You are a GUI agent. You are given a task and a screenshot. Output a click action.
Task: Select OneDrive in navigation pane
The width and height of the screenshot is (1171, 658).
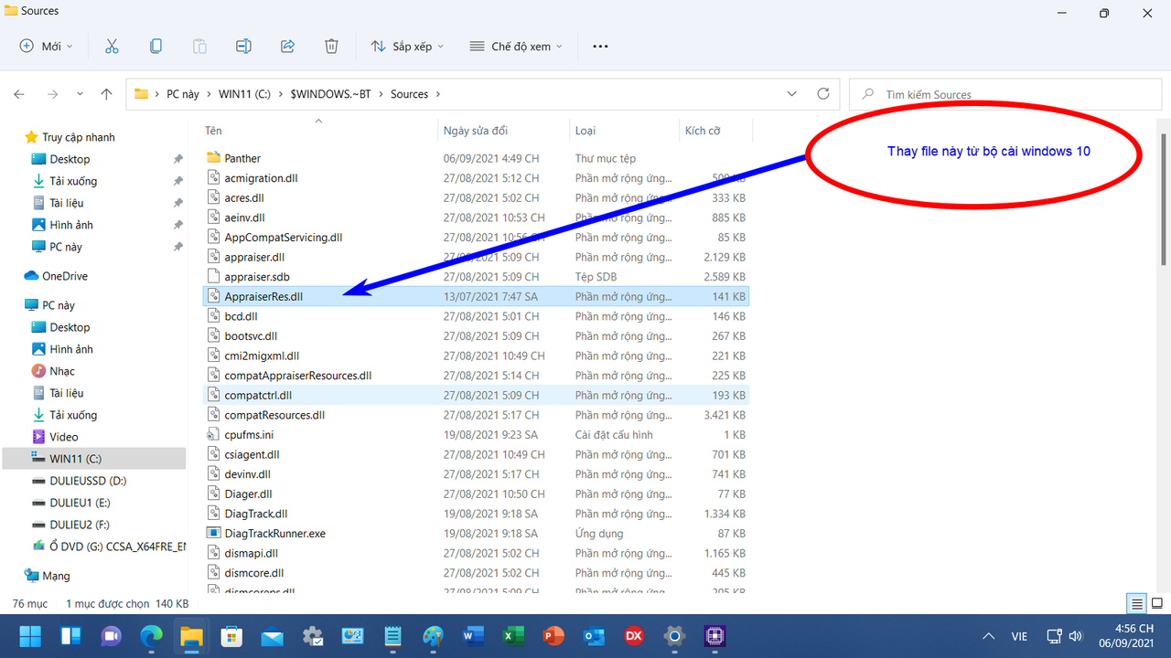[x=65, y=276]
